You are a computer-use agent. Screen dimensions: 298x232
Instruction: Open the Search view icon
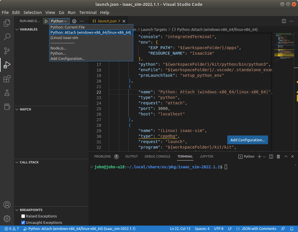7,37
